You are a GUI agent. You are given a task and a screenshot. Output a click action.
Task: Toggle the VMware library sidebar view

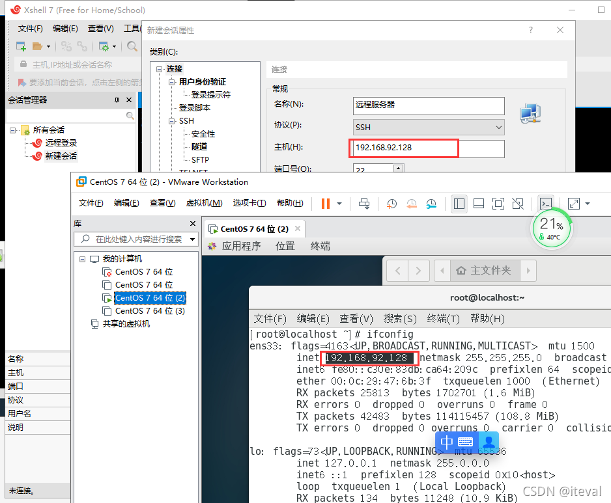459,204
